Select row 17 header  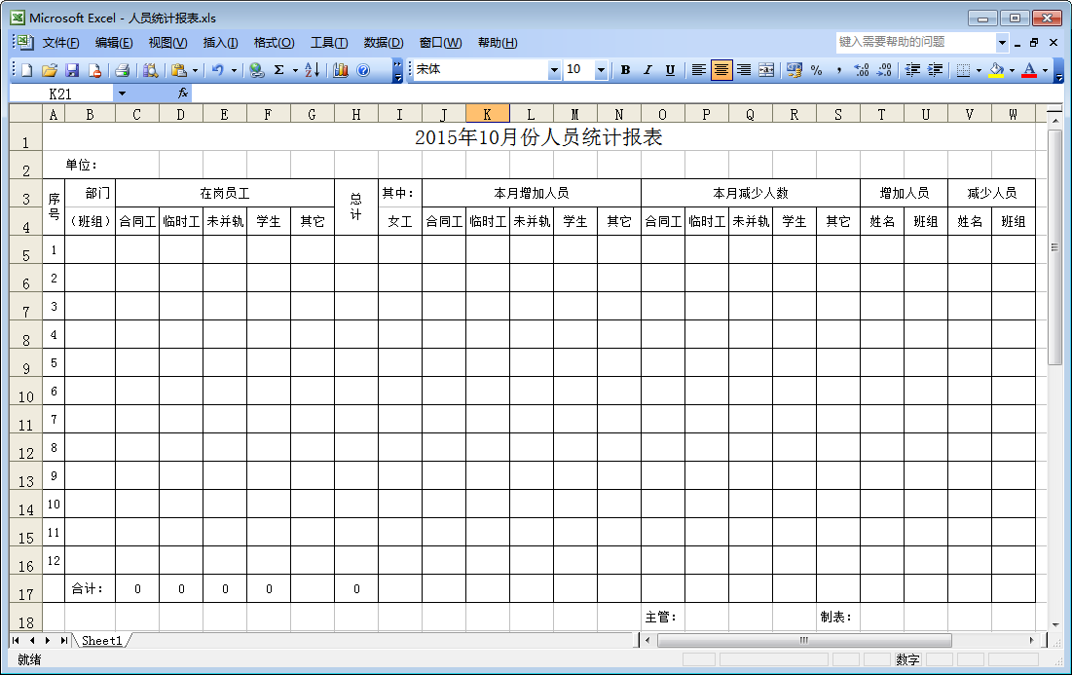[x=26, y=588]
